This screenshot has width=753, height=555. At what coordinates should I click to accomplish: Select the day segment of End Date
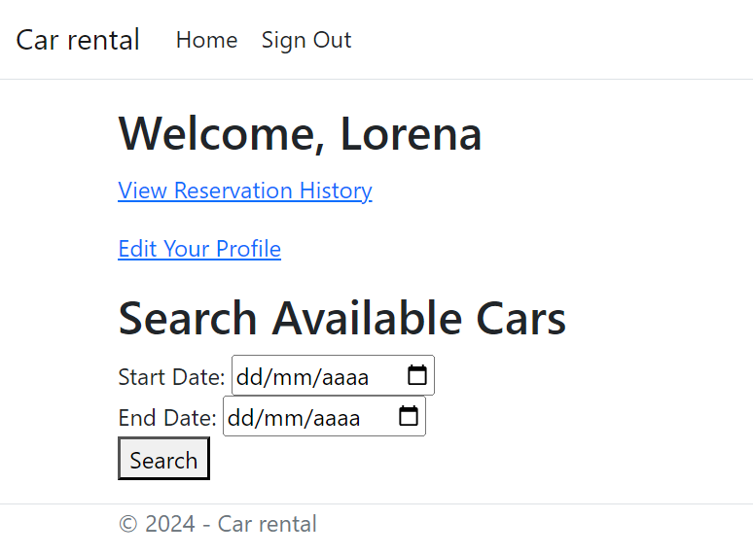pos(241,418)
